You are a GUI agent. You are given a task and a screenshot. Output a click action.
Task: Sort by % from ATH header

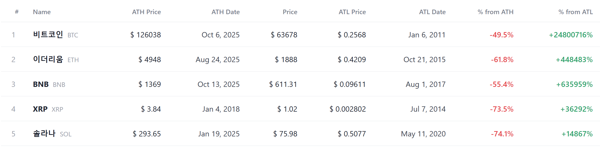495,12
